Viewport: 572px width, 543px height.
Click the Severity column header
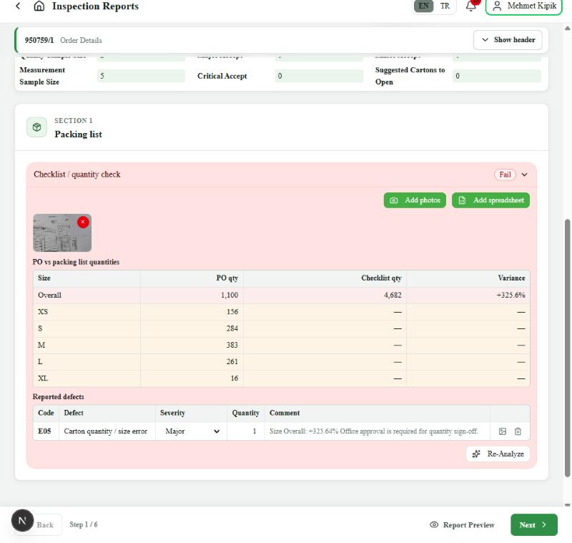click(x=172, y=413)
